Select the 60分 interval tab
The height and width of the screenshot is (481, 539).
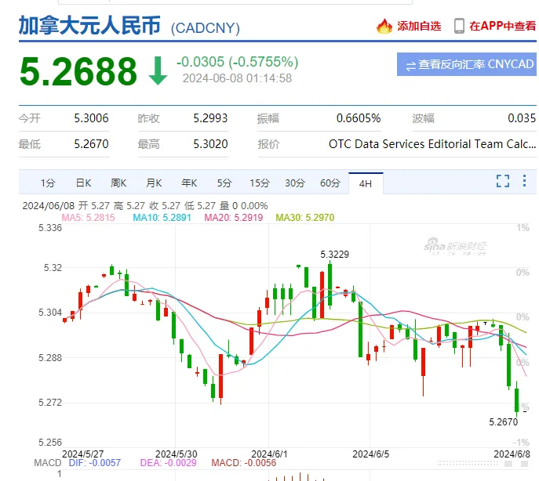(330, 183)
